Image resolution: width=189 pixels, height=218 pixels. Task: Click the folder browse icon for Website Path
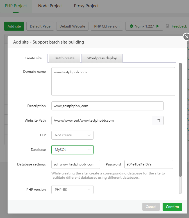(158, 121)
